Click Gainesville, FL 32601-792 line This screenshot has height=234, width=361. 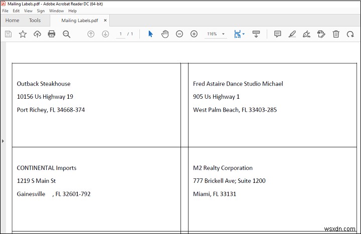(x=54, y=194)
